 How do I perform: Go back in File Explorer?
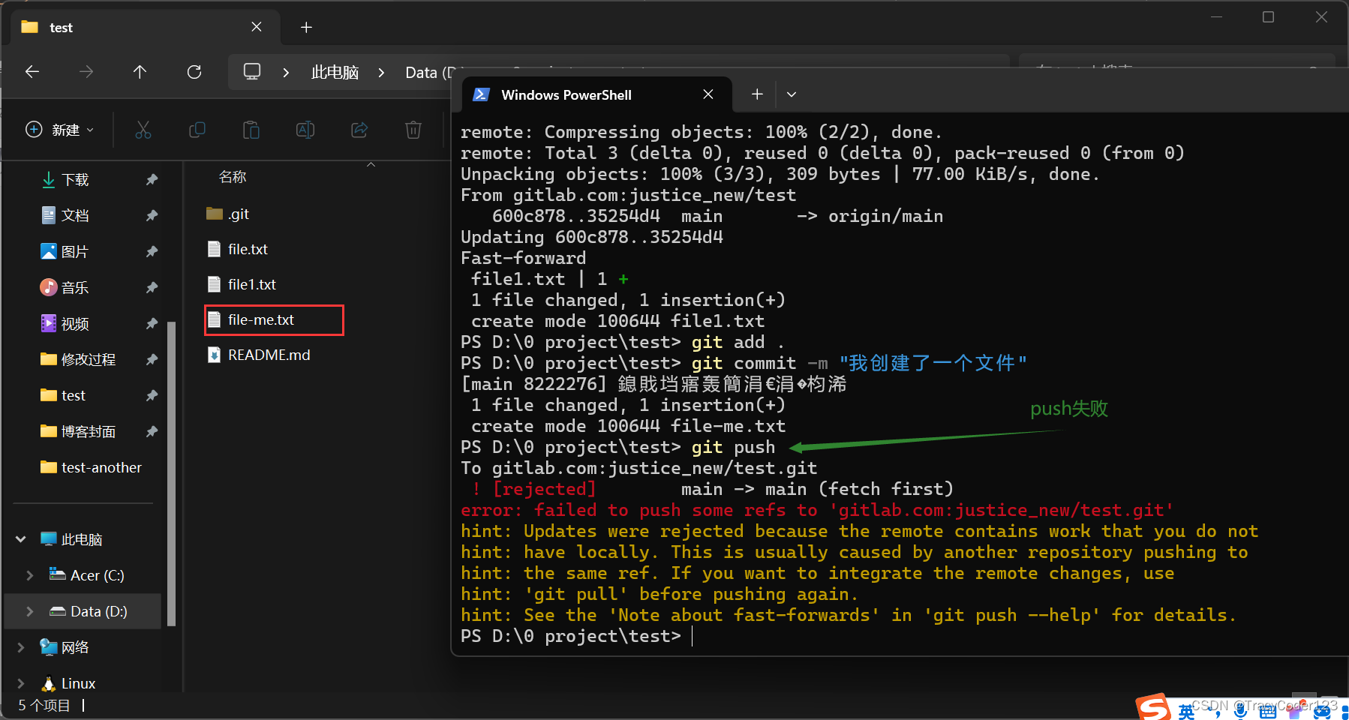tap(32, 72)
